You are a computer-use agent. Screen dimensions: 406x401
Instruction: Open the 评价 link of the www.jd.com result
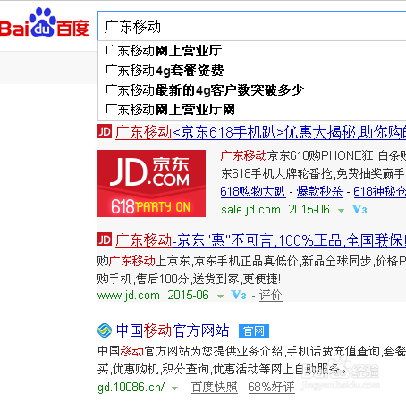point(270,296)
